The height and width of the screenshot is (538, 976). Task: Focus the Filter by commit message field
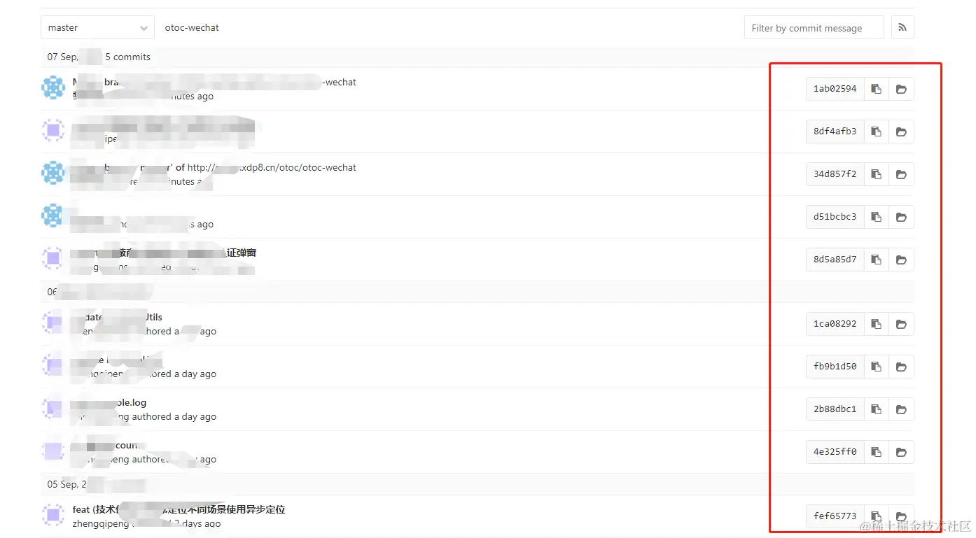tap(814, 27)
